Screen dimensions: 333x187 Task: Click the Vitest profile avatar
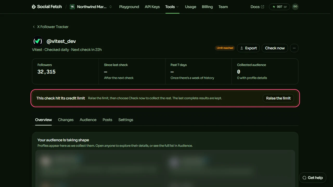click(37, 41)
